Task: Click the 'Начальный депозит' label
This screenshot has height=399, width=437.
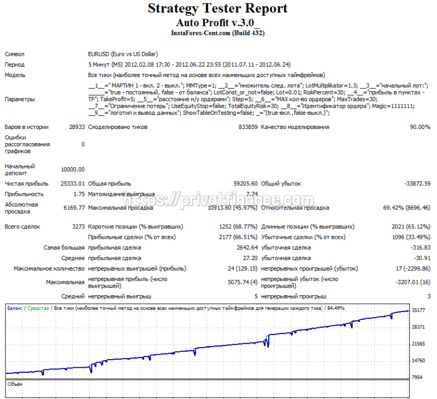Action: click(x=20, y=170)
